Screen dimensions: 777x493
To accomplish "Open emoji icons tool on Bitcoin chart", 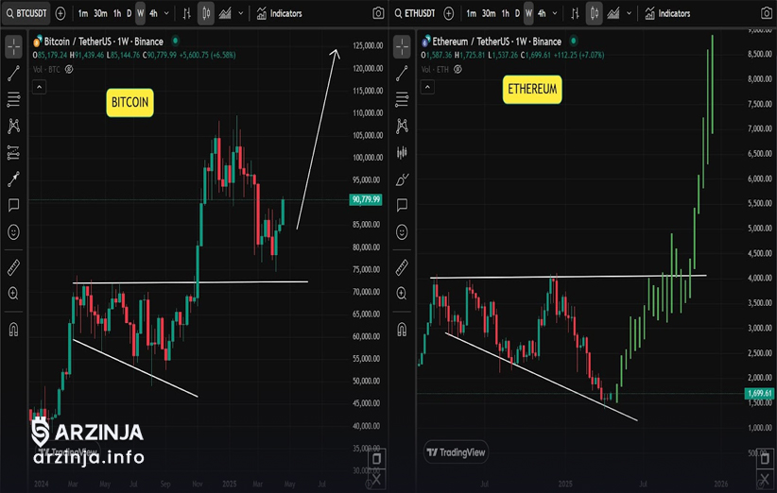I will 14,231.
